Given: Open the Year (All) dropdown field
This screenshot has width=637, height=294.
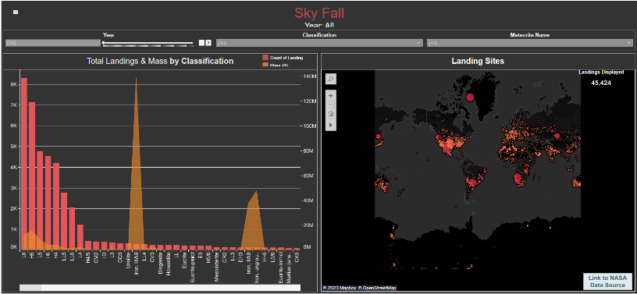Looking at the screenshot, I should click(53, 43).
